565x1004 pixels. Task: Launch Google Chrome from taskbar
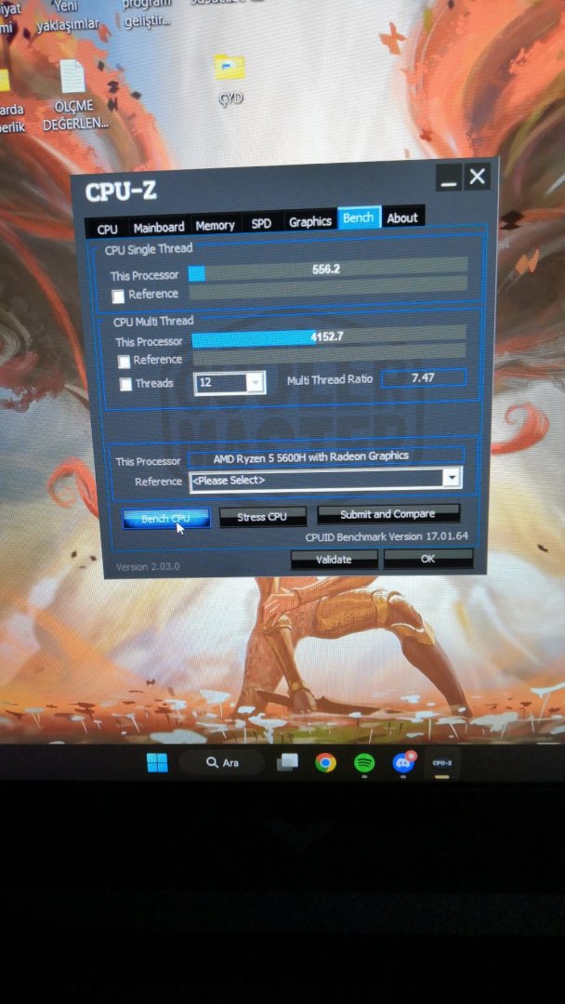click(x=325, y=762)
